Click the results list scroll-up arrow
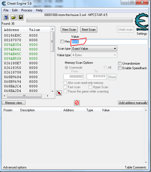 click(x=52, y=29)
